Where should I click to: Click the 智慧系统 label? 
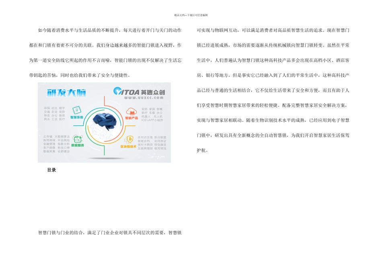(x=77, y=117)
